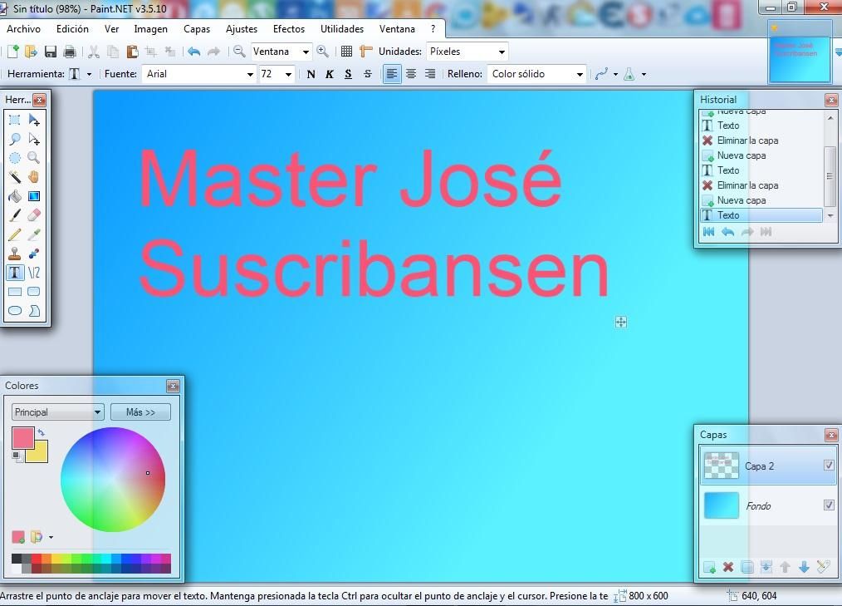Activate the Clone Stamp tool

tap(15, 254)
